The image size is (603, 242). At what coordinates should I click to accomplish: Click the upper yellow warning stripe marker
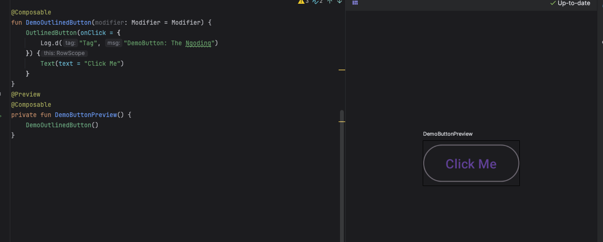tap(341, 70)
